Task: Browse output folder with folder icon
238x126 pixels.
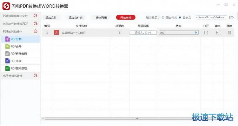Action: pyautogui.click(x=231, y=17)
